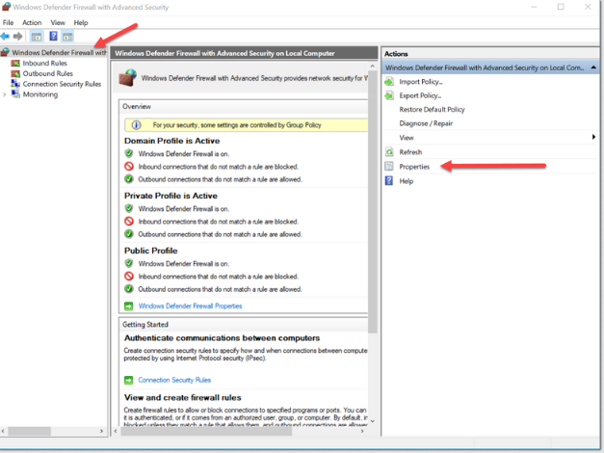The height and width of the screenshot is (453, 604).
Task: Select Inbound Rules in the tree
Action: click(x=44, y=64)
